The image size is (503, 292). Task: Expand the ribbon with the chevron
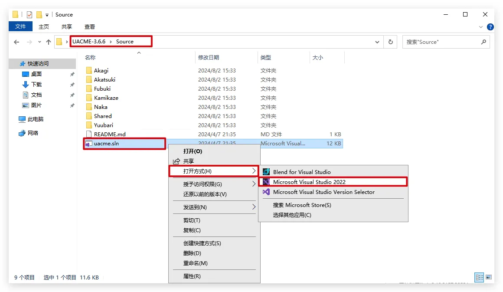point(481,27)
